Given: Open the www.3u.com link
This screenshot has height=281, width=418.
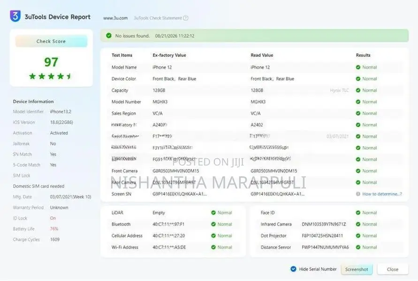Looking at the screenshot, I should coord(115,18).
